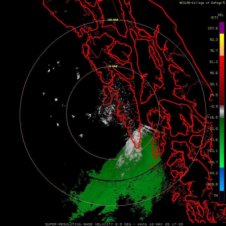The image size is (226, 226).
Task: Click the -0.9 velocity scale value
Action: coord(214,106)
